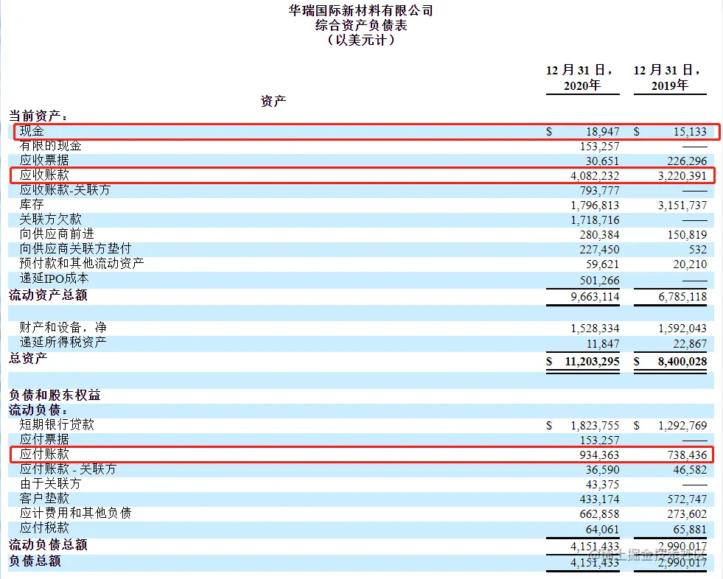
Task: Click the value 1,528,334
Action: click(x=595, y=329)
